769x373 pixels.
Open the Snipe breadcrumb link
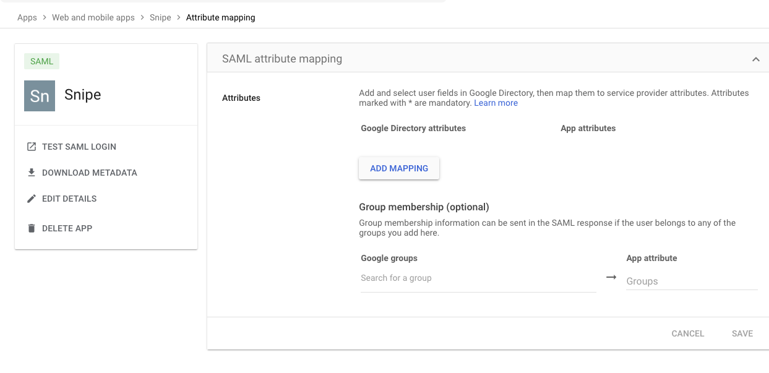(x=160, y=17)
